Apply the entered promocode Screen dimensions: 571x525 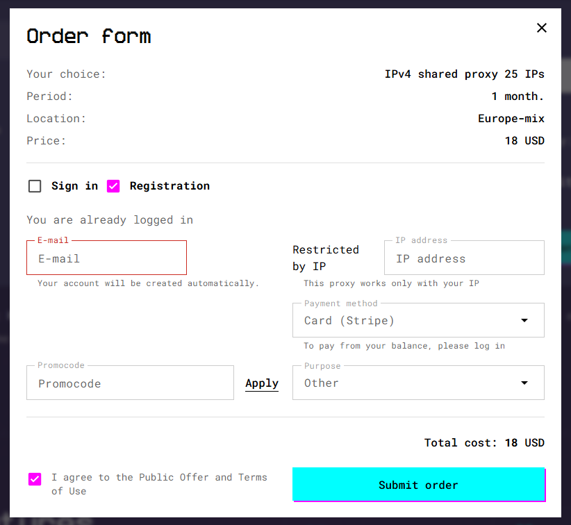[x=262, y=383]
